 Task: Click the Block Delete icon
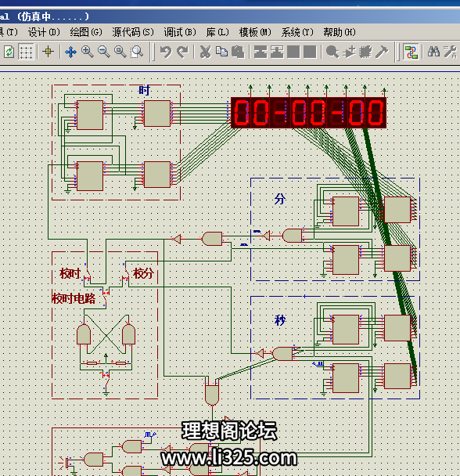click(310, 52)
